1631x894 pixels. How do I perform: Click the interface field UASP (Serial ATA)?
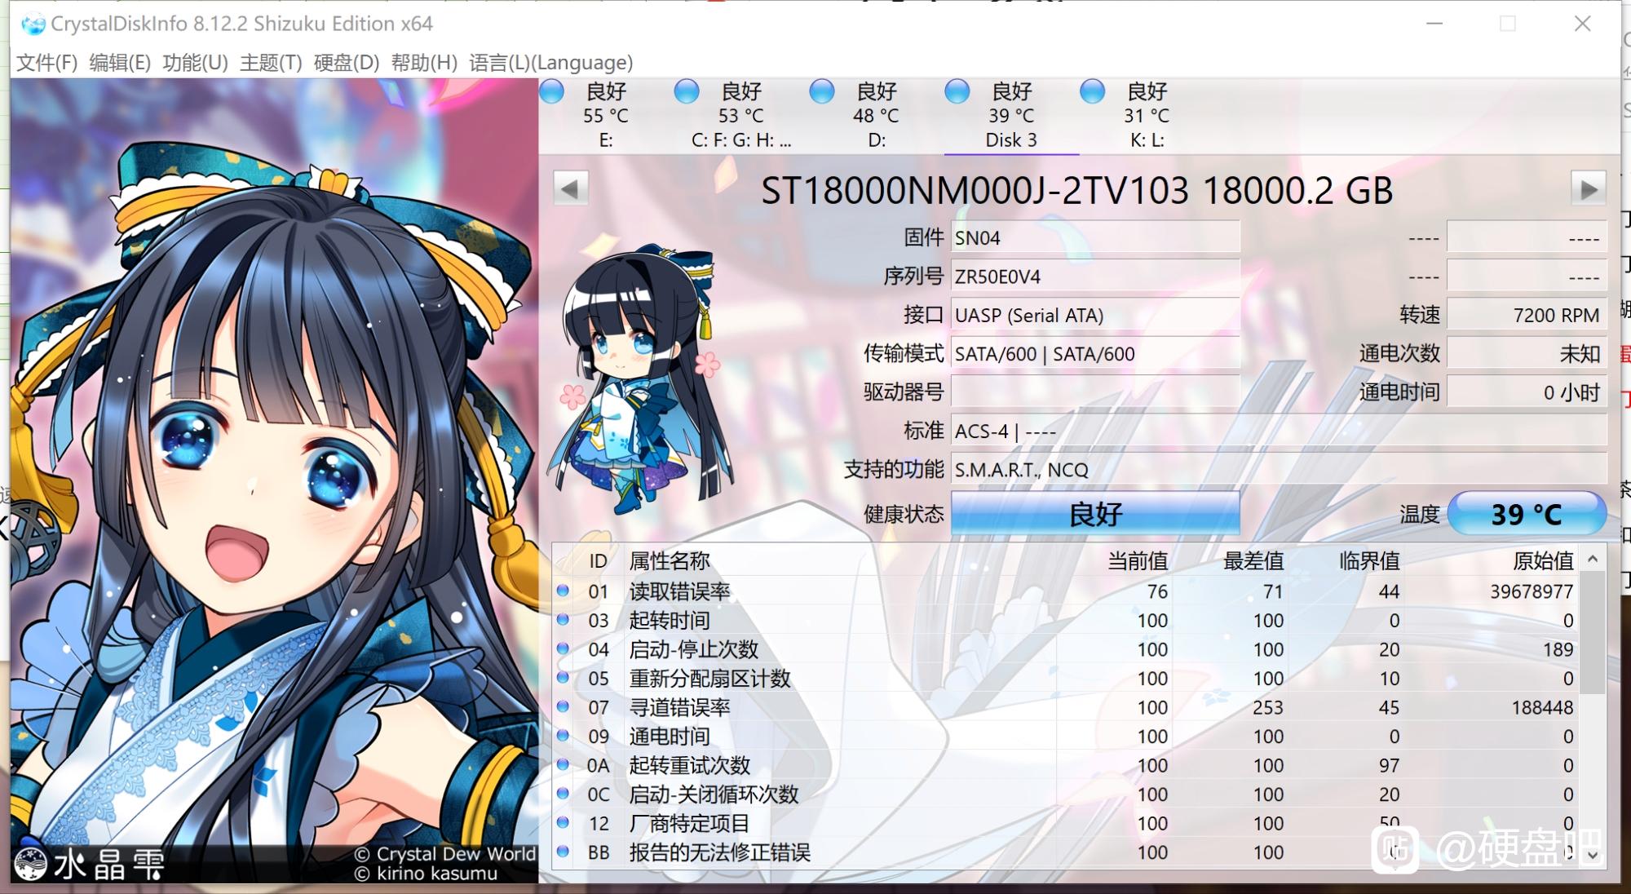tap(1095, 315)
